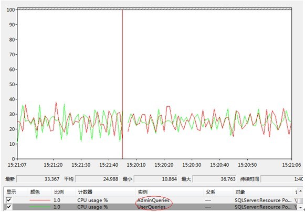This screenshot has width=305, height=212.
Task: Sort by the 父系 column header
Action: (x=218, y=192)
